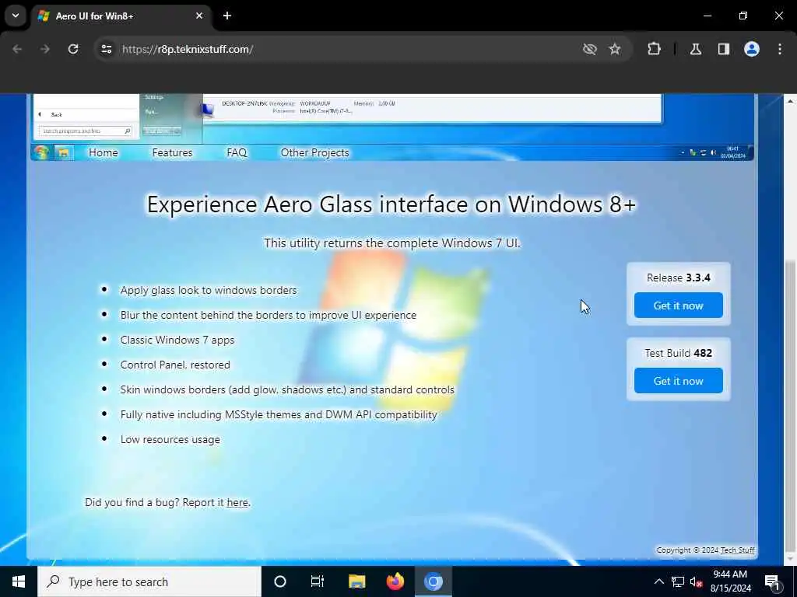Open File Explorer from taskbar

coord(356,581)
